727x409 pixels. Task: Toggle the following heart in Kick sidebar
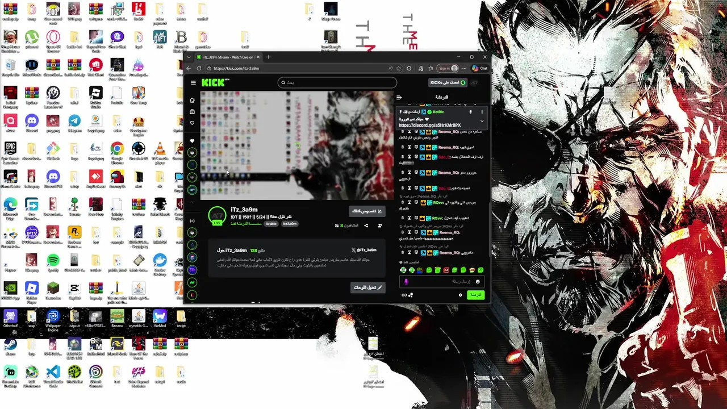pyautogui.click(x=192, y=123)
